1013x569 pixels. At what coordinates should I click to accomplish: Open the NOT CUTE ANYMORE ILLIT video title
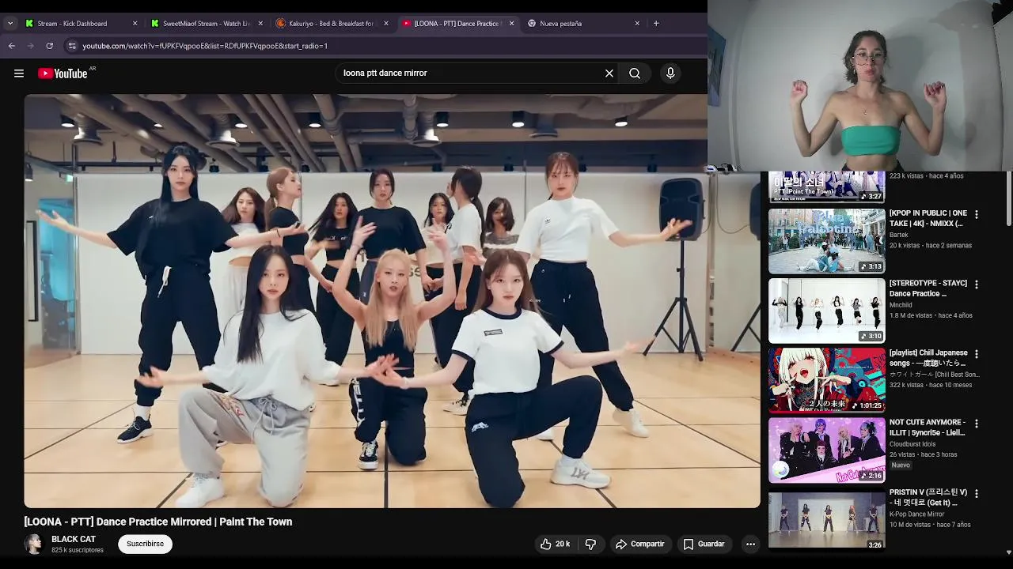coord(928,428)
